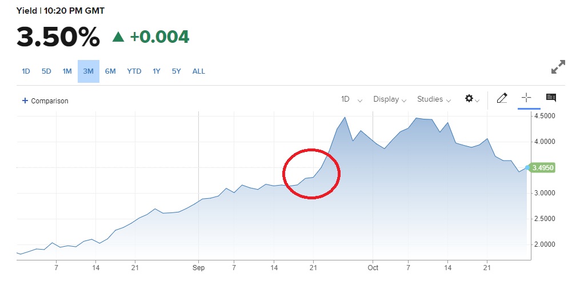Switch to the 6M range
This screenshot has width=580, height=289.
coord(110,71)
